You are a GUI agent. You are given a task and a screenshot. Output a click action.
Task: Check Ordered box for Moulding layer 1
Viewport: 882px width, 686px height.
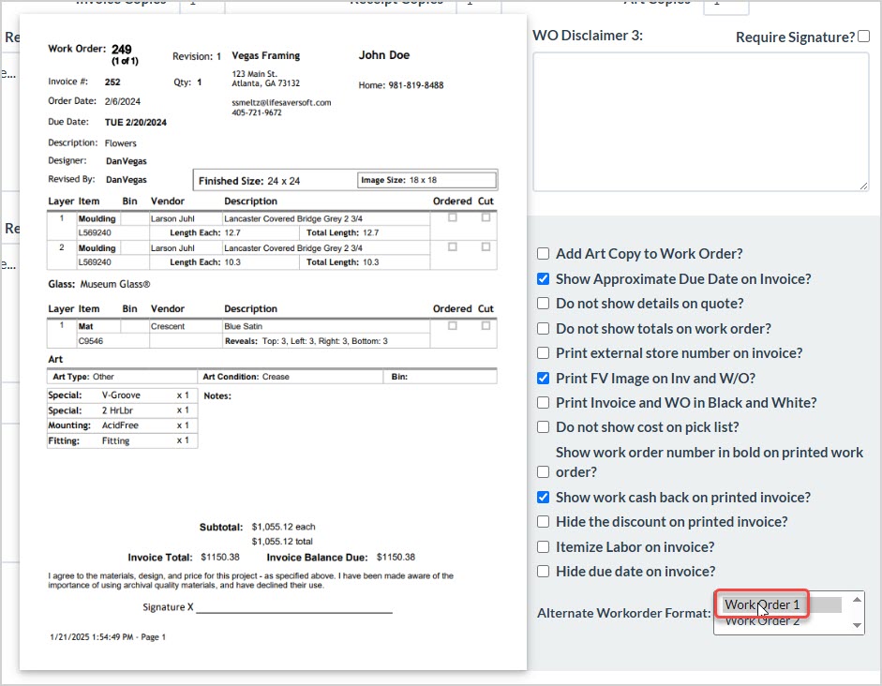pos(454,219)
